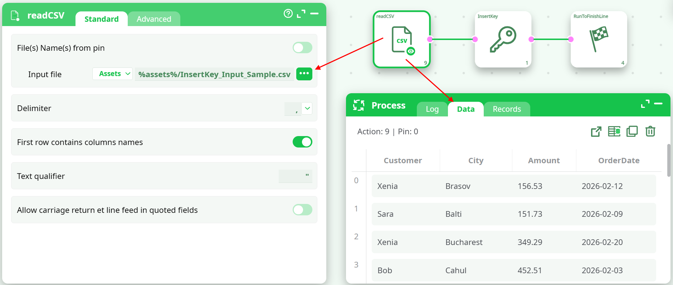Click the readCSV node icon
This screenshot has width=673, height=285.
tap(401, 39)
